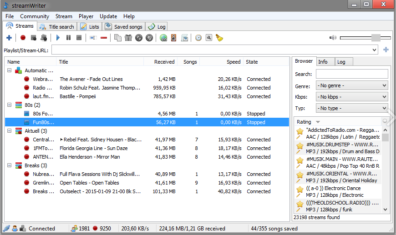Click into the Playlist/Stream-URL field
This screenshot has height=235, width=396.
point(212,50)
